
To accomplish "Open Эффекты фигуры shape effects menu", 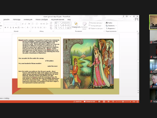I will click(x=96, y=28).
